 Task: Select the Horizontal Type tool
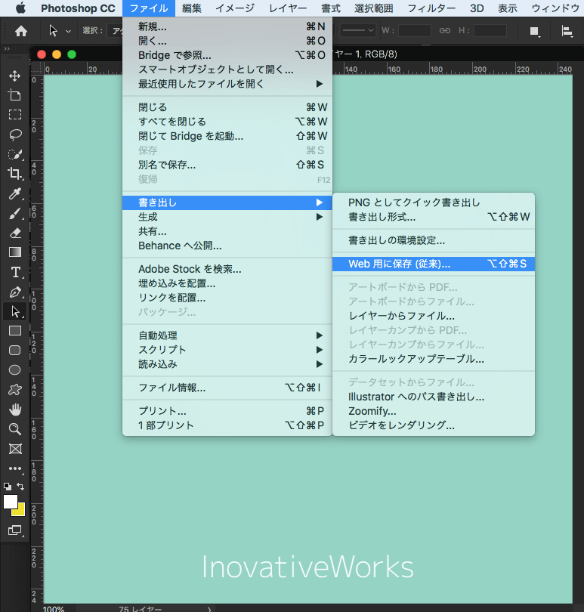(15, 272)
